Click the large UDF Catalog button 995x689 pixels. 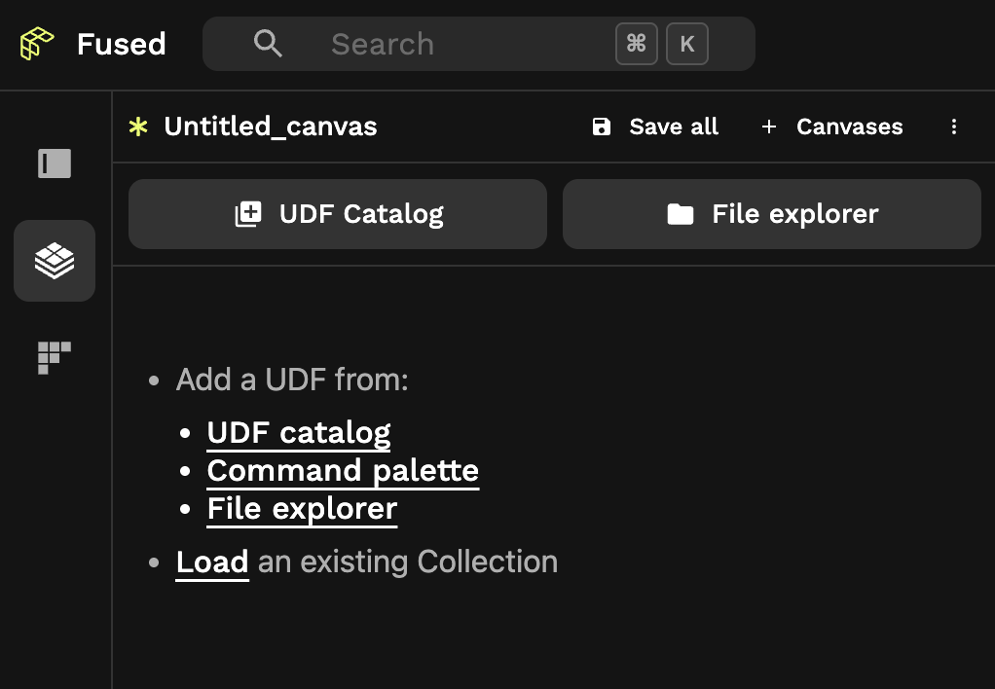338,214
